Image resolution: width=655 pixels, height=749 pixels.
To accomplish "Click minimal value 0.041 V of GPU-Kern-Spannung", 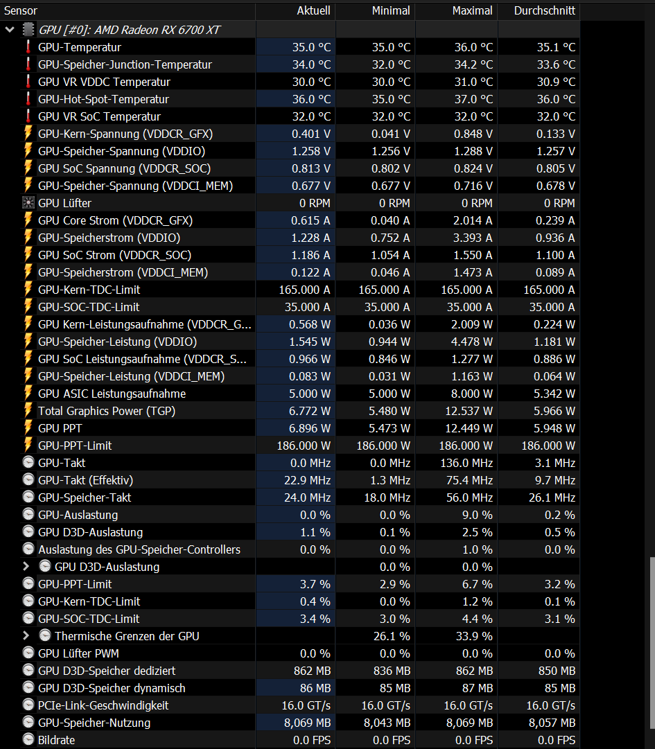I will click(391, 134).
